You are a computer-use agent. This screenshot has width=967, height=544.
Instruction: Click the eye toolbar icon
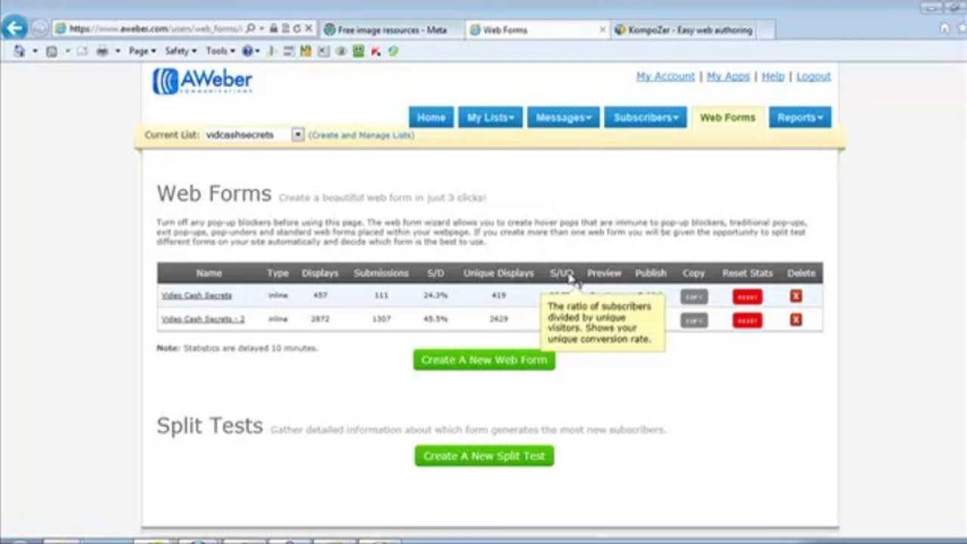pyautogui.click(x=341, y=51)
